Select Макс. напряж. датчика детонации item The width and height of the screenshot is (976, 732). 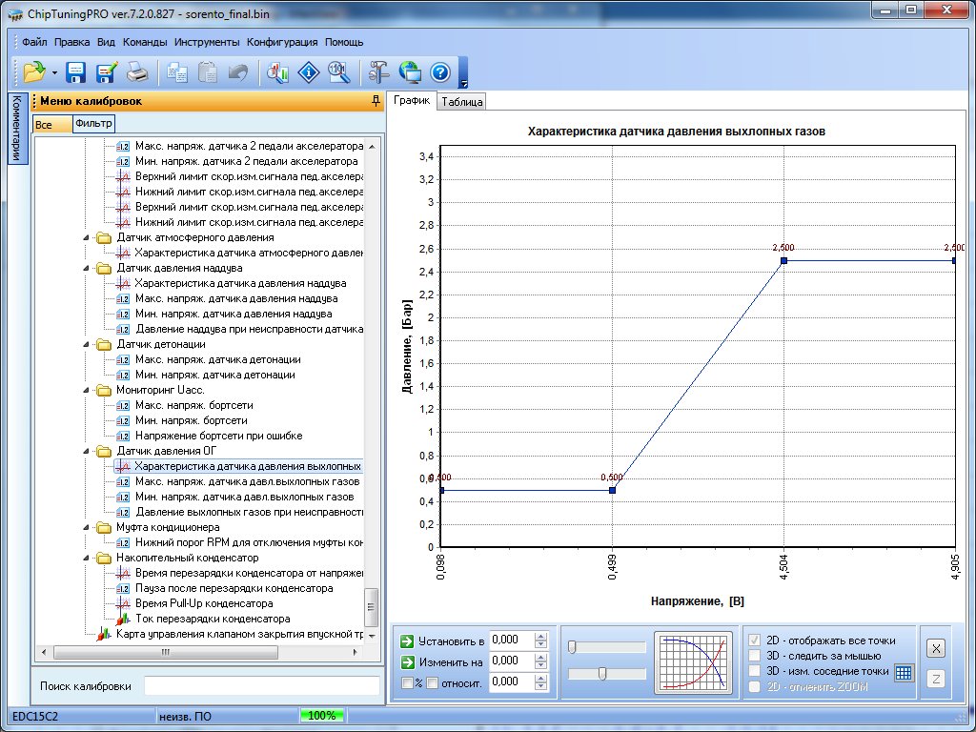tap(217, 359)
